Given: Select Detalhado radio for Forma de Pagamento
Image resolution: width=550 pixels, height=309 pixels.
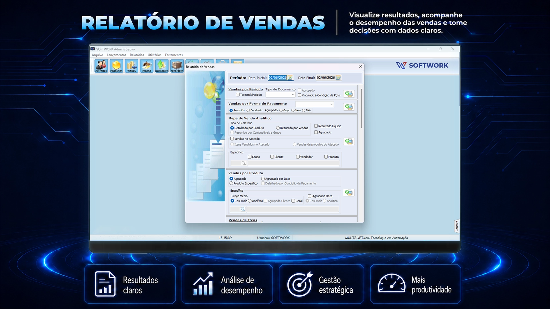Looking at the screenshot, I should (x=248, y=110).
